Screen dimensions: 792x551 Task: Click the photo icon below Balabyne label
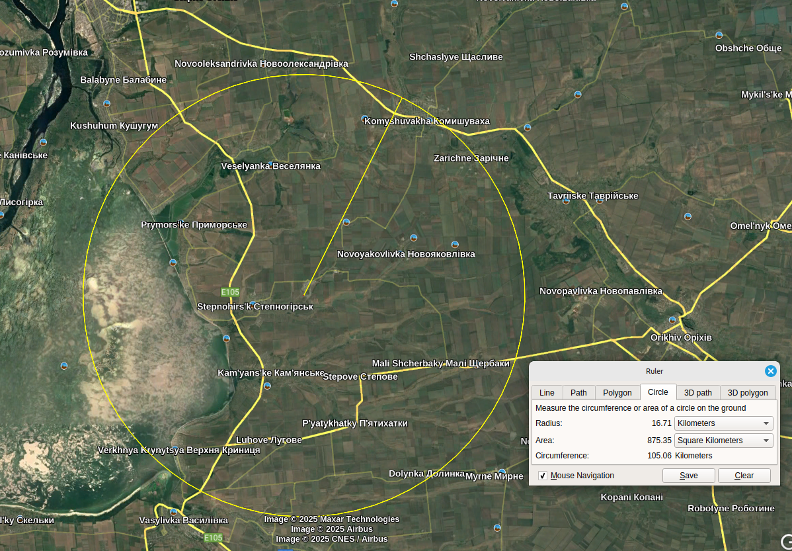(106, 104)
